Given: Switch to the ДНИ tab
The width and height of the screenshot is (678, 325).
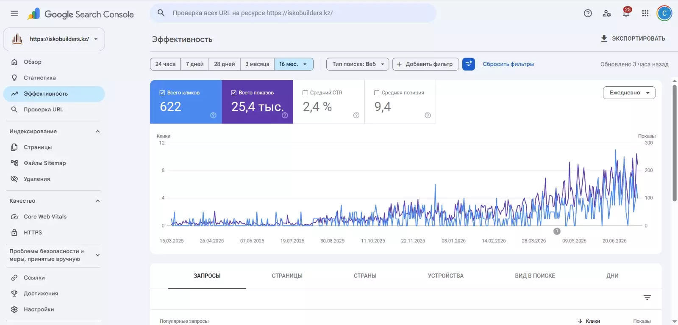Looking at the screenshot, I should (612, 276).
